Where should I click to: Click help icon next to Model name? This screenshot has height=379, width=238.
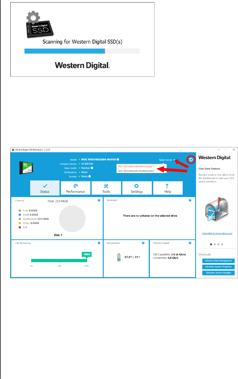pyautogui.click(x=118, y=159)
